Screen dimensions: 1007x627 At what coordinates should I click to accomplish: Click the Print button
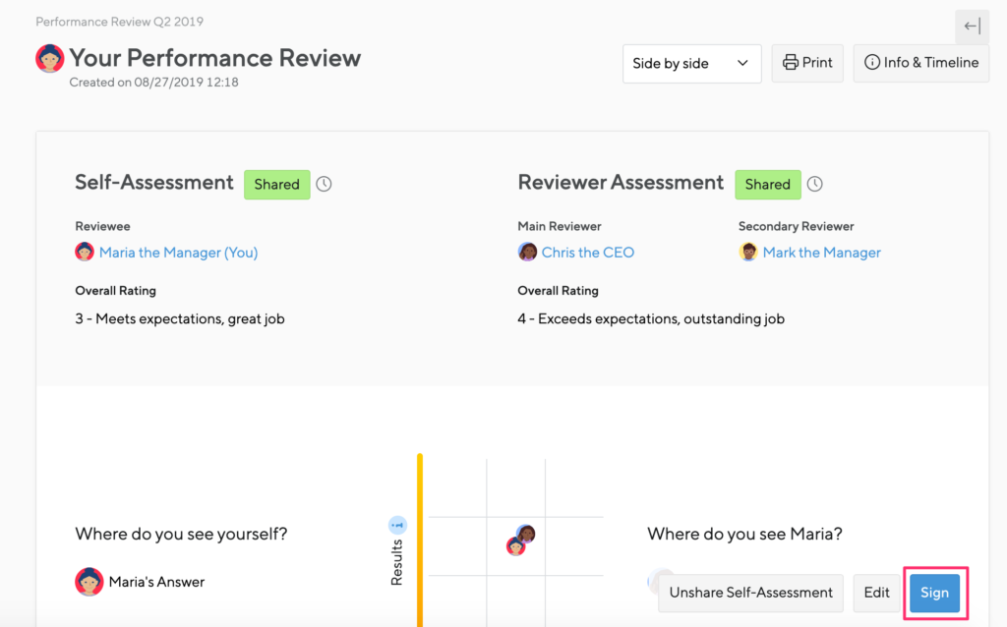(807, 63)
